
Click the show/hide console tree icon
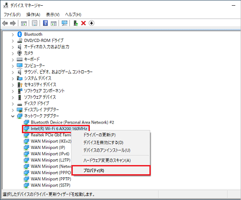coord(24,23)
